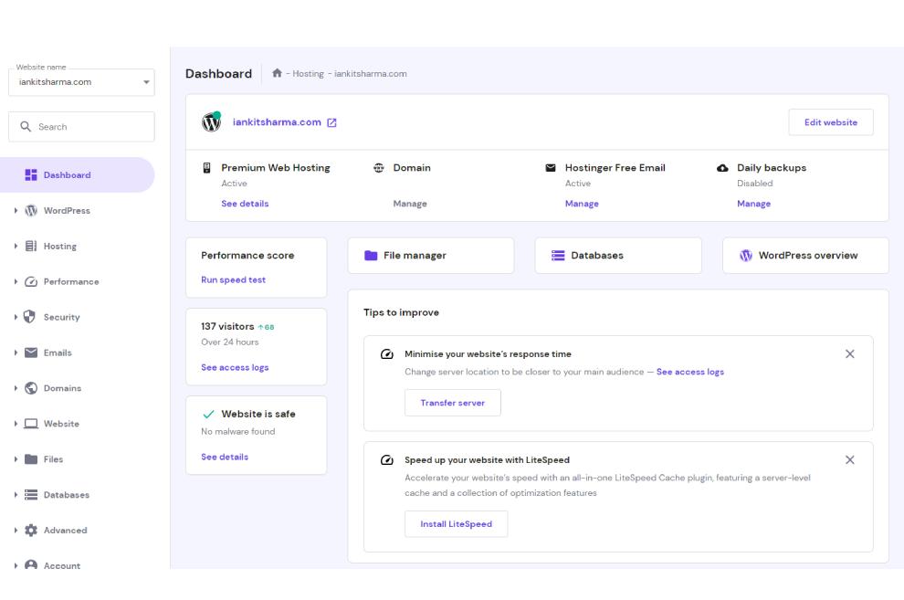Image resolution: width=904 pixels, height=600 pixels.
Task: Open the WordPress overview card
Action: pos(805,256)
